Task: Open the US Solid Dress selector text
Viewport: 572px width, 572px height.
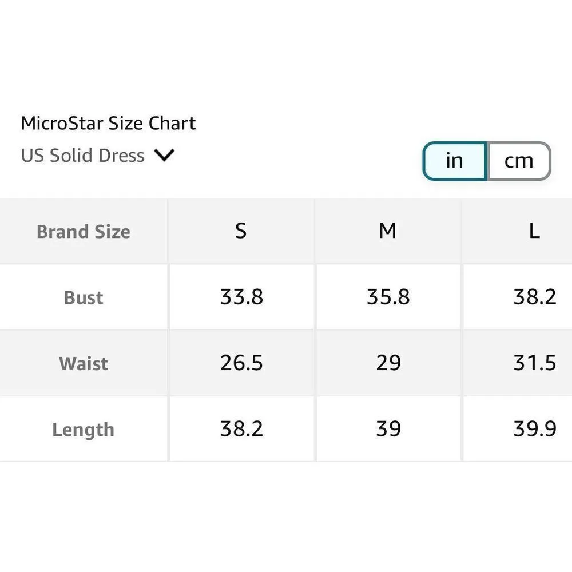Action: pos(83,156)
